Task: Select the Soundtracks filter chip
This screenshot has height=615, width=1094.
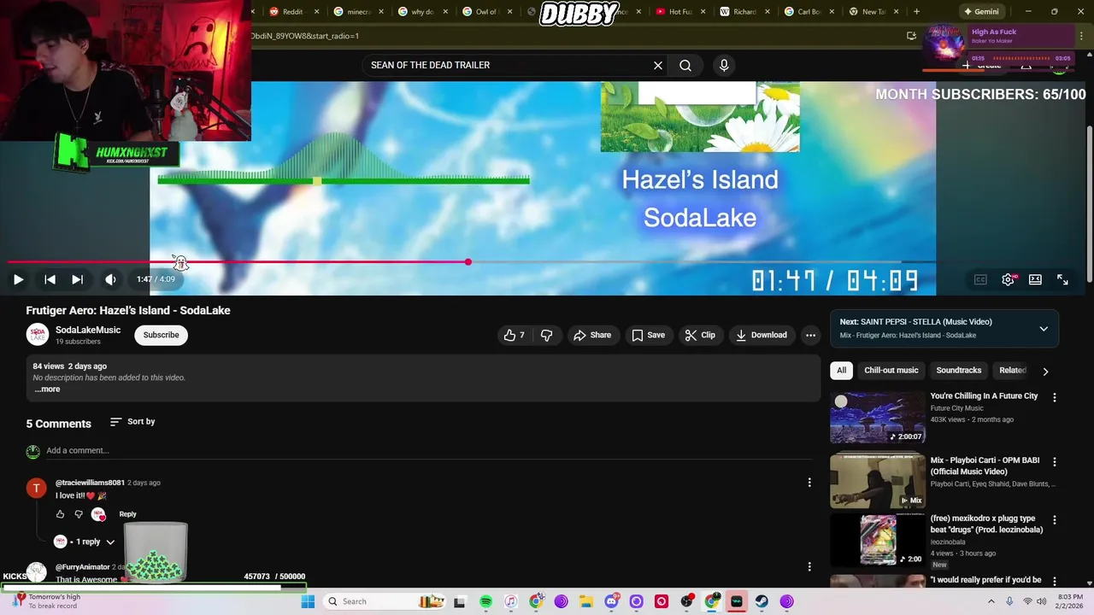Action: coord(958,371)
